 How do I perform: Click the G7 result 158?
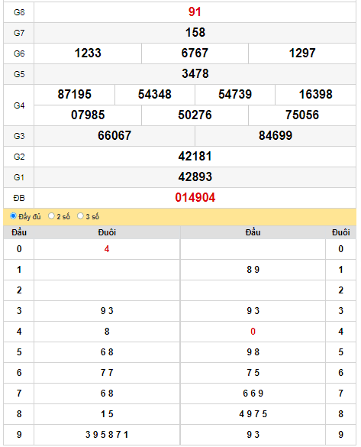coord(195,33)
